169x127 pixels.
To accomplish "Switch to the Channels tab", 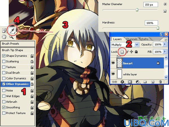I will tap(132, 39).
